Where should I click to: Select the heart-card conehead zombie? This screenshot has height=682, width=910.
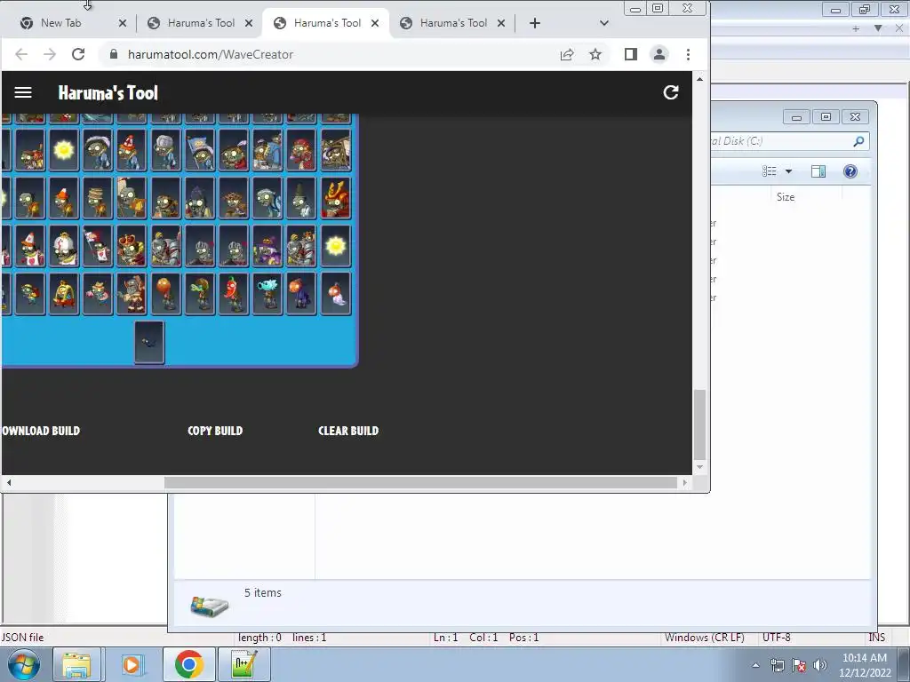click(x=29, y=247)
